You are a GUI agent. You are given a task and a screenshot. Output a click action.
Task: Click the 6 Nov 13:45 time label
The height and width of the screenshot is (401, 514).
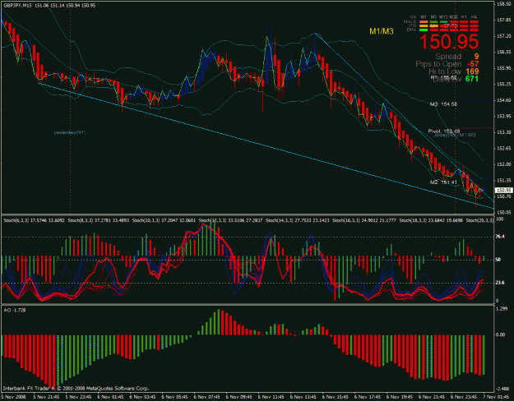pyautogui.click(x=303, y=397)
